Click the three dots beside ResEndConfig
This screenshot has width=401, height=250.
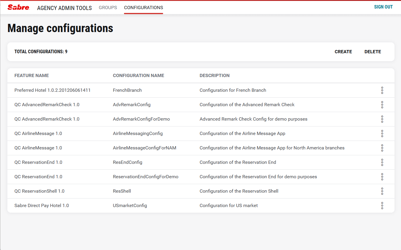point(382,162)
